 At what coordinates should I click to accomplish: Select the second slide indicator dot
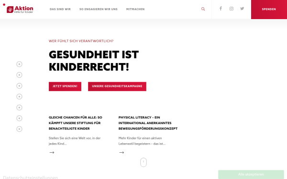(x=19, y=75)
